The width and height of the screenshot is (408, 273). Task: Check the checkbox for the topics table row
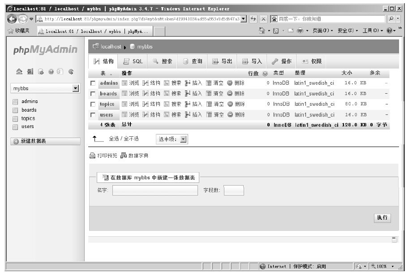tap(93, 104)
